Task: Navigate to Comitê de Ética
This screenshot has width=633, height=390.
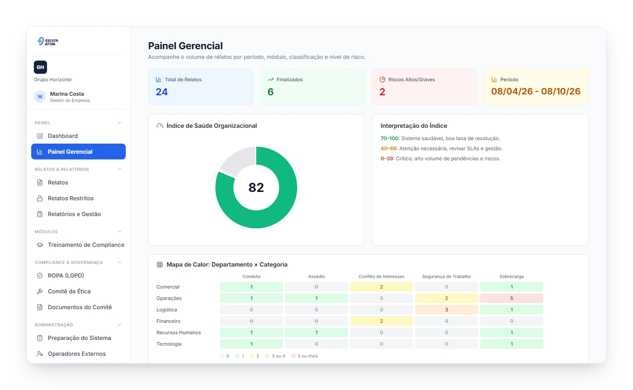Action: pyautogui.click(x=78, y=292)
